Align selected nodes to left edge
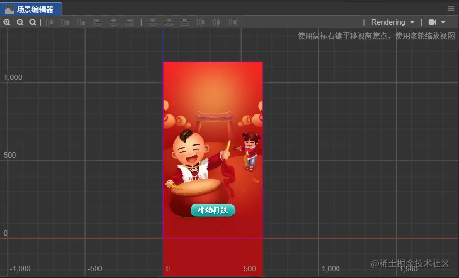 pos(97,22)
